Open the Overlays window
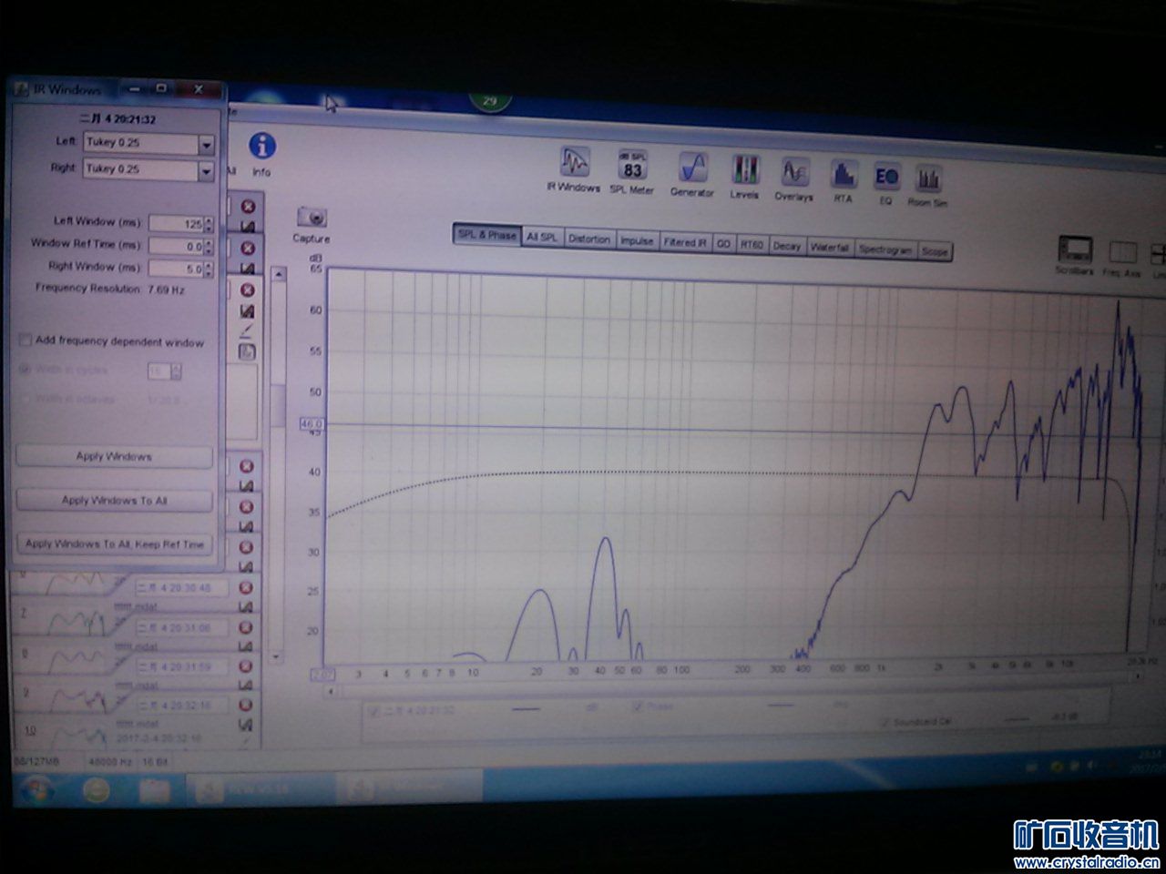The height and width of the screenshot is (874, 1166). point(794,171)
